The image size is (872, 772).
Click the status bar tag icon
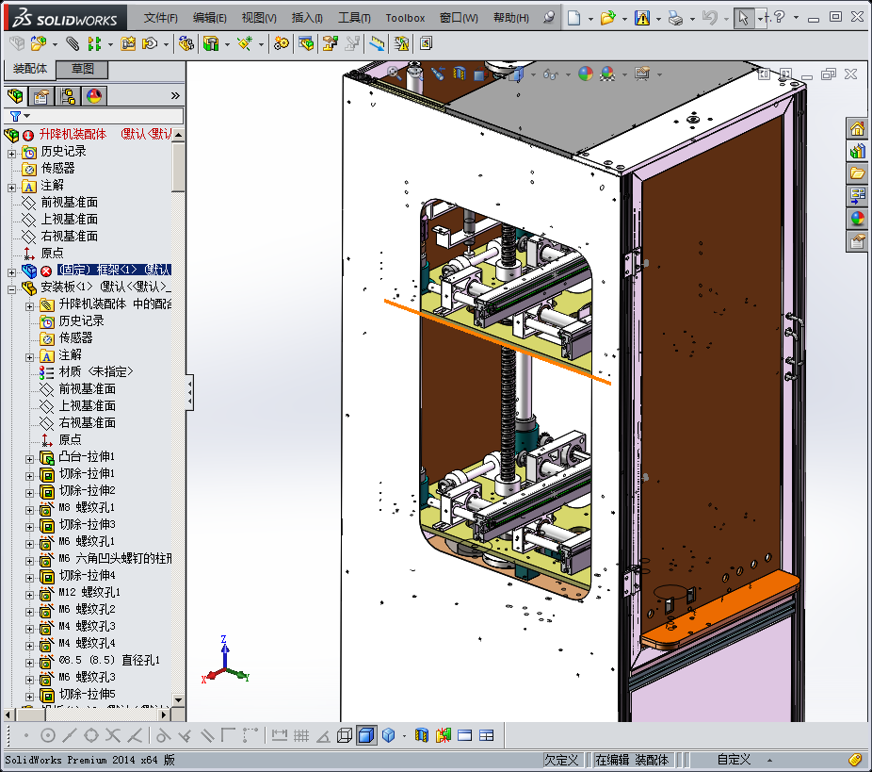(x=855, y=760)
